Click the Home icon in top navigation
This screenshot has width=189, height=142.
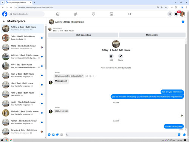coord(58,14)
